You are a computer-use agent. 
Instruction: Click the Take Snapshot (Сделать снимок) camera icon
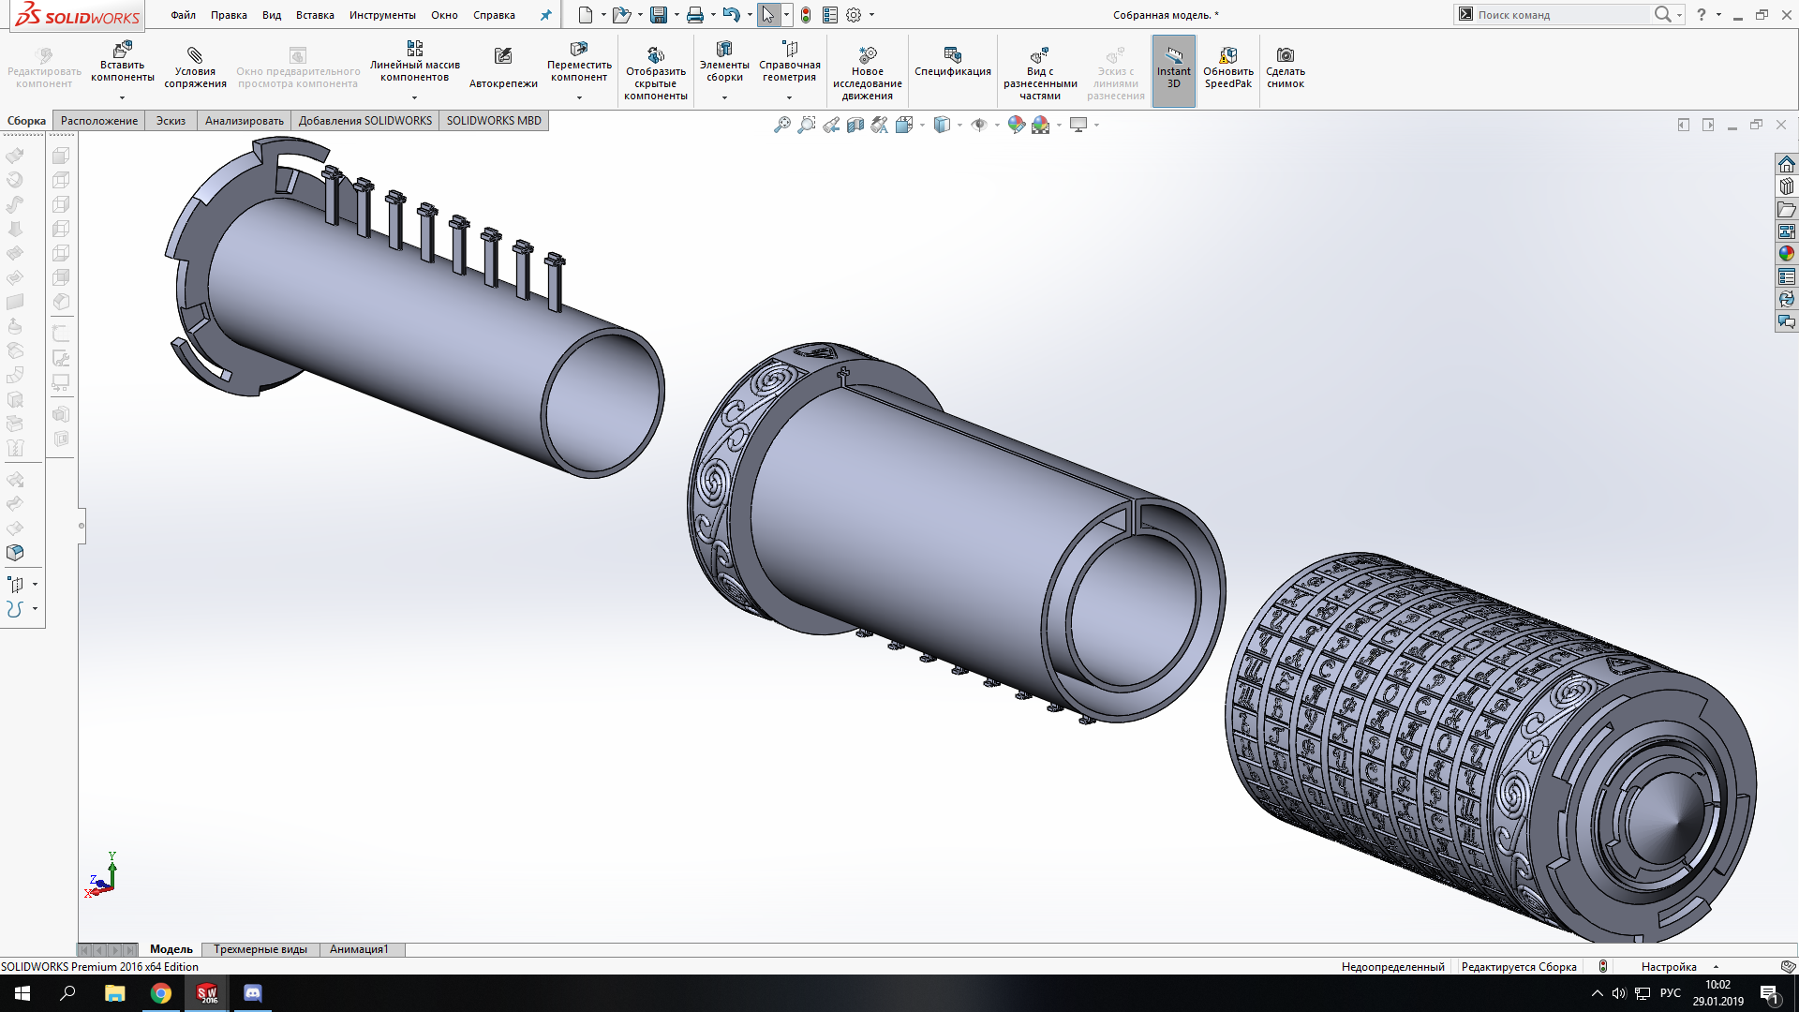(1286, 55)
